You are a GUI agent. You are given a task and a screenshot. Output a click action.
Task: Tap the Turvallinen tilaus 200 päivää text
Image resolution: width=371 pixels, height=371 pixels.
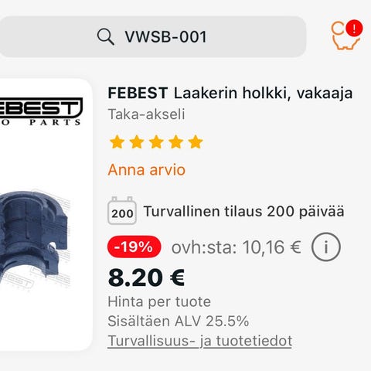point(243,212)
